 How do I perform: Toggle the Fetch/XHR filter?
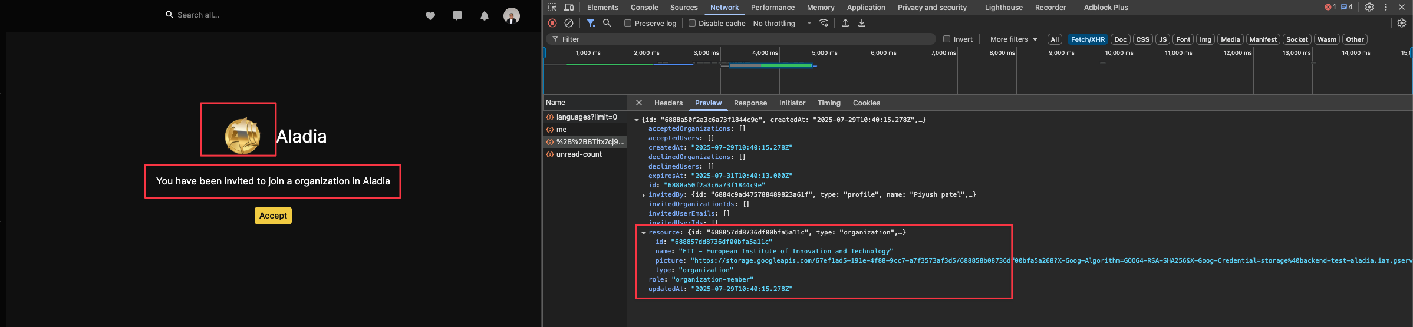click(1088, 39)
